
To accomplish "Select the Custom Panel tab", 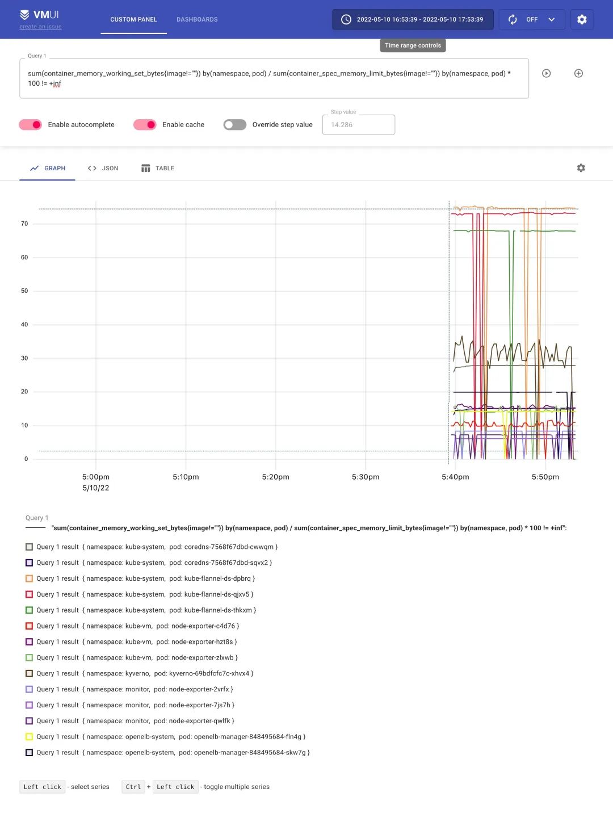I will point(133,19).
